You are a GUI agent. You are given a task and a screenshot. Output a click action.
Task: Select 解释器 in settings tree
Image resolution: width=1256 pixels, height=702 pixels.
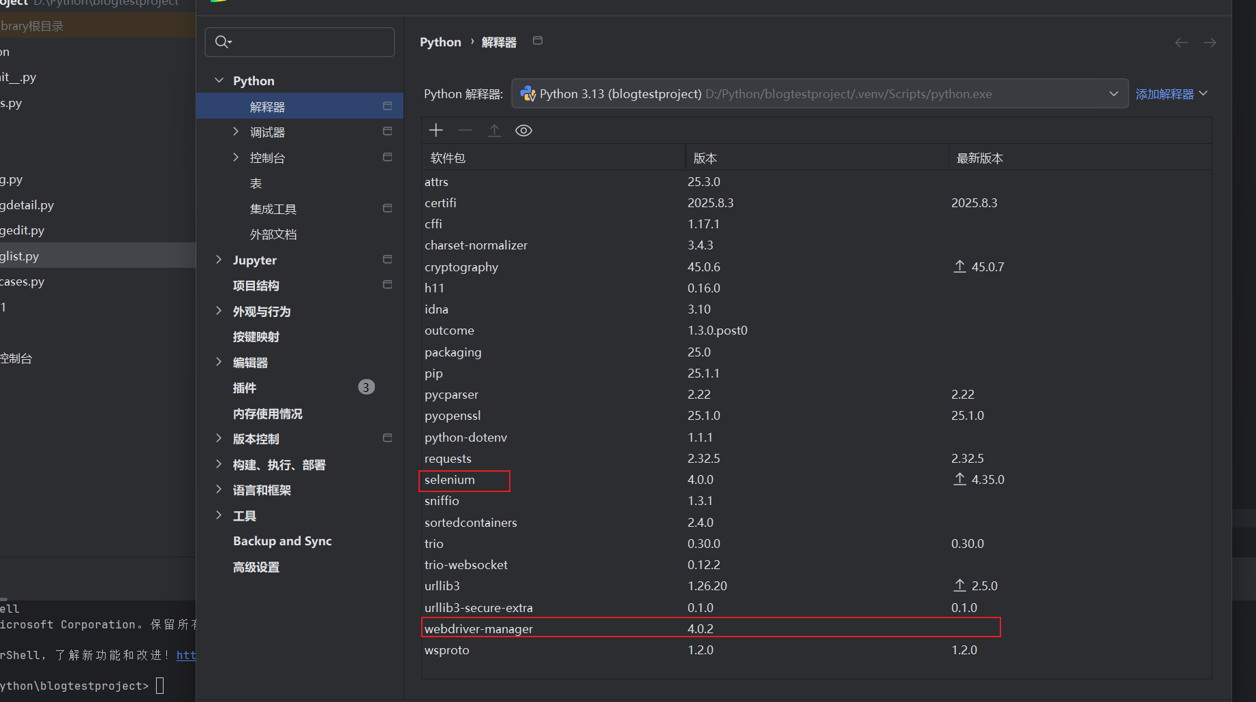pos(300,106)
